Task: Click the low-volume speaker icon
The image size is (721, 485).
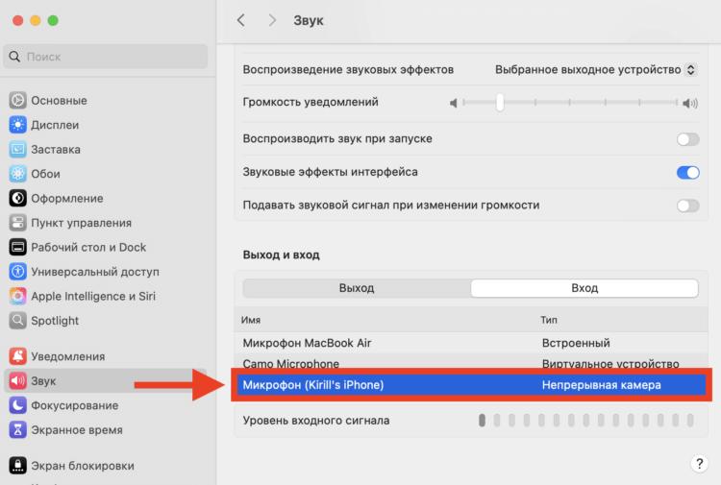Action: 454,103
